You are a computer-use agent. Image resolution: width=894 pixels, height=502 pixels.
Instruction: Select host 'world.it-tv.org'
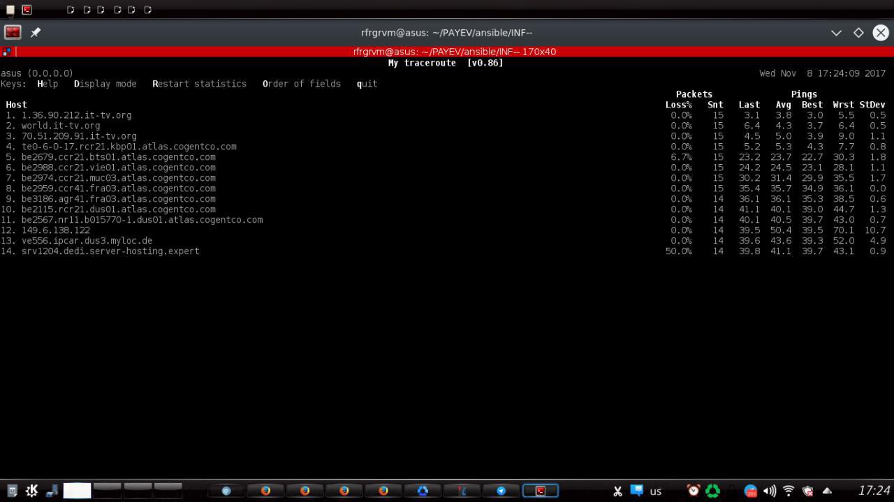pos(61,126)
